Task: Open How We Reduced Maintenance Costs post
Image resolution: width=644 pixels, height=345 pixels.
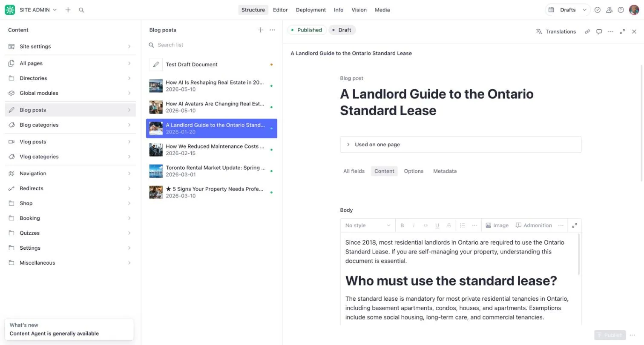Action: tap(212, 150)
